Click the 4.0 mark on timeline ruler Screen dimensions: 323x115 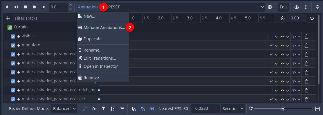click(x=219, y=18)
